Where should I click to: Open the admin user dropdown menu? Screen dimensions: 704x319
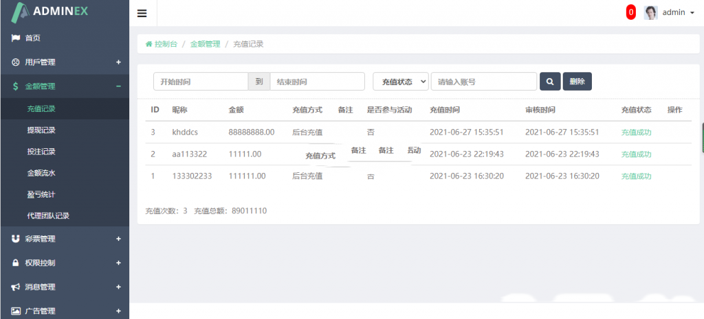[x=678, y=12]
